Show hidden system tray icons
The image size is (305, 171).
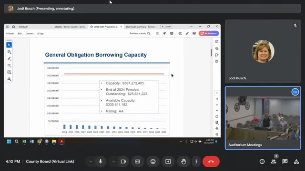click(x=181, y=142)
